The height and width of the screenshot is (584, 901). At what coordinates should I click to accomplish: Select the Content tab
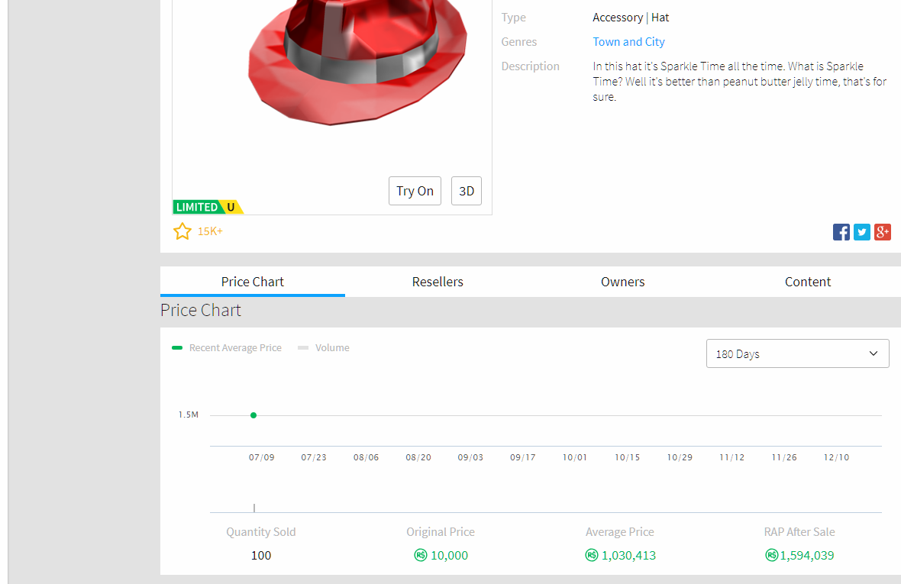pos(807,282)
